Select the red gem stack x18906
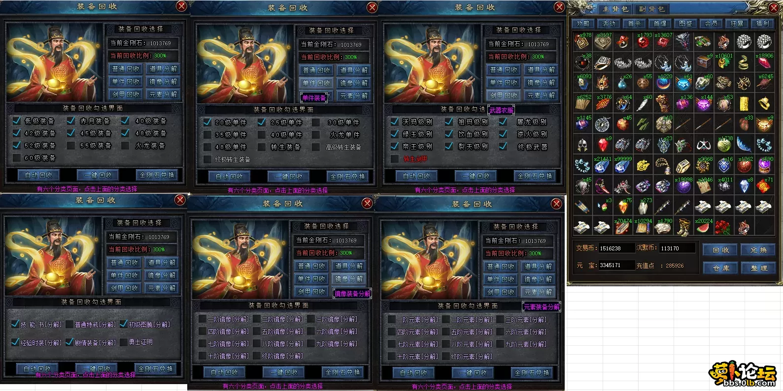Screen dimensions: 783x391 pos(764,62)
